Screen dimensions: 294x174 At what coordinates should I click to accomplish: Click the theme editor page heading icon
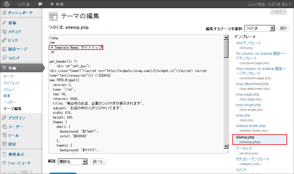pos(53,16)
